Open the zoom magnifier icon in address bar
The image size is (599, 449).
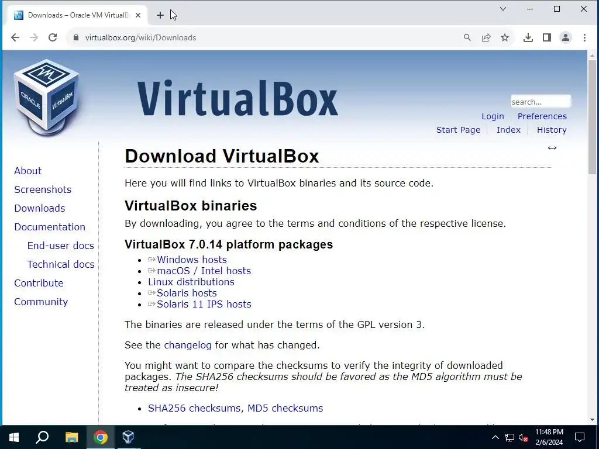click(x=467, y=37)
